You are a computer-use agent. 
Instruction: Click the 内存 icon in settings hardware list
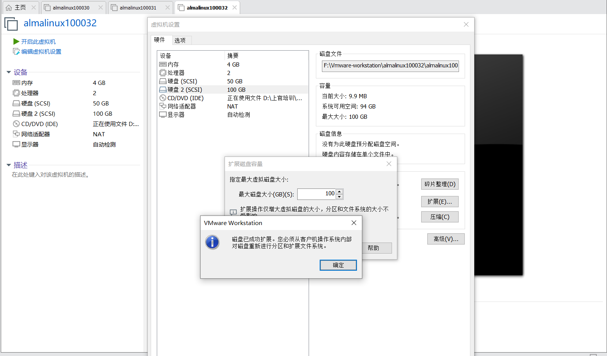[x=163, y=64]
